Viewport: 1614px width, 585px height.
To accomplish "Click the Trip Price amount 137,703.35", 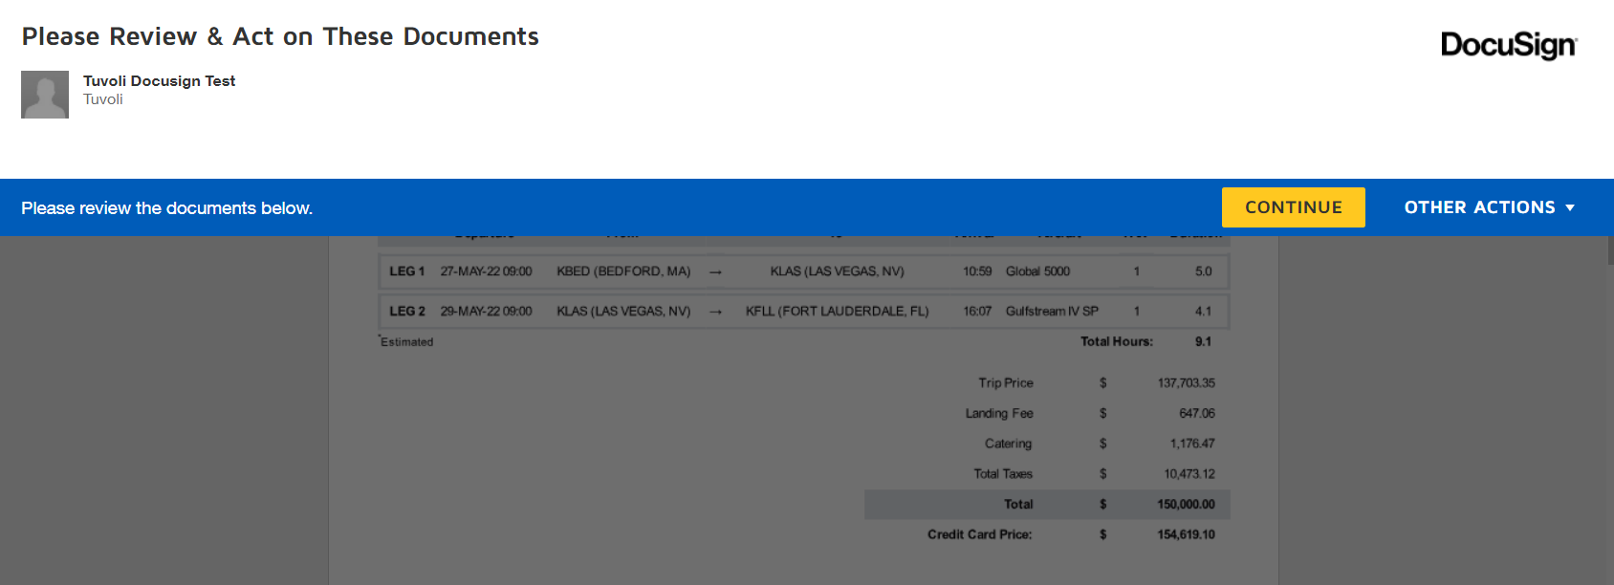I will pos(1186,383).
